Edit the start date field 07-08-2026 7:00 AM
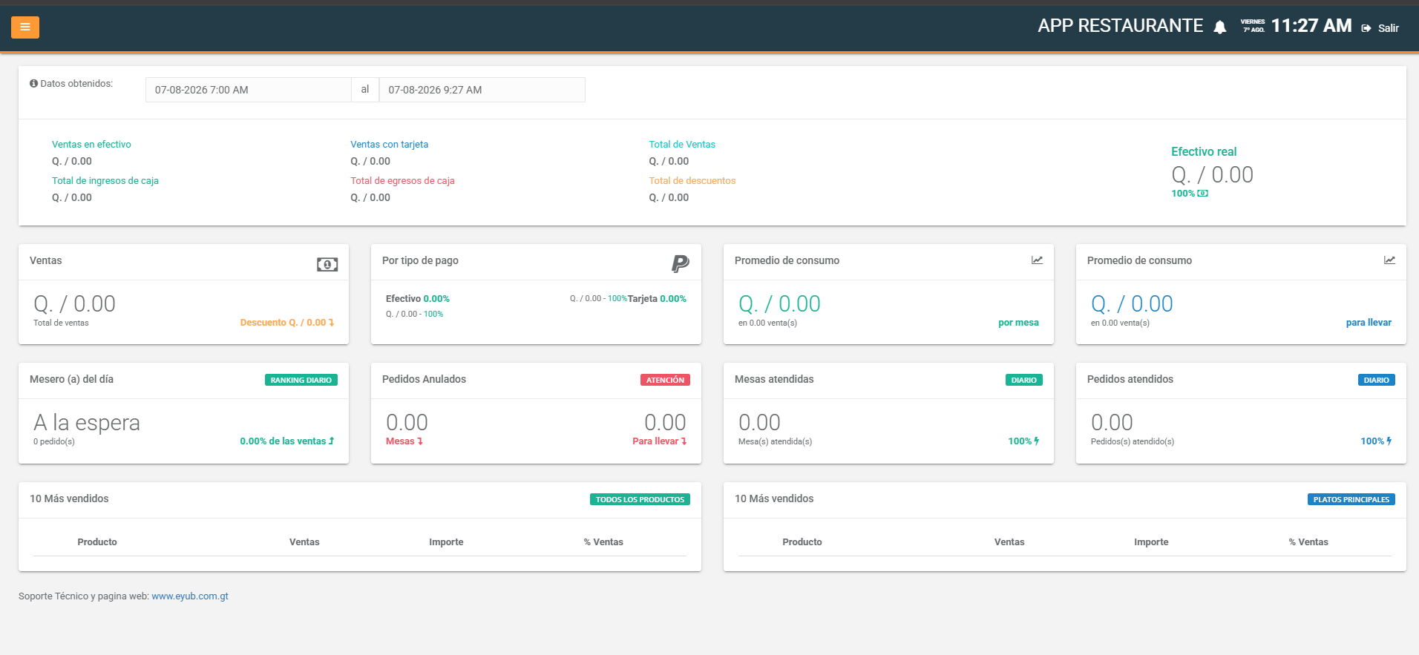The height and width of the screenshot is (655, 1419). pos(249,90)
